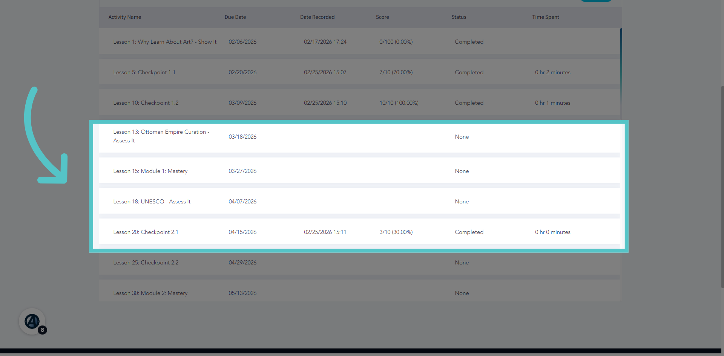This screenshot has width=724, height=356.
Task: Click time spent 0 hr 0 minutes
Action: [552, 232]
